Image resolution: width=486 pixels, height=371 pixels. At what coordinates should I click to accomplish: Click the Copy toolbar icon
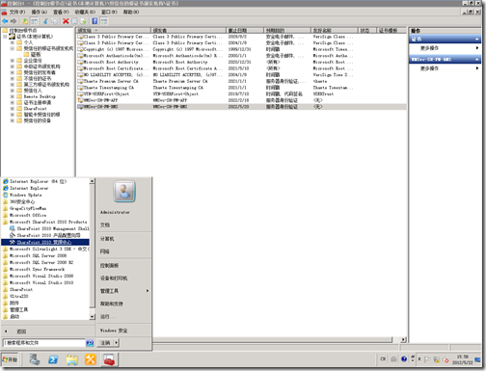[x=54, y=21]
